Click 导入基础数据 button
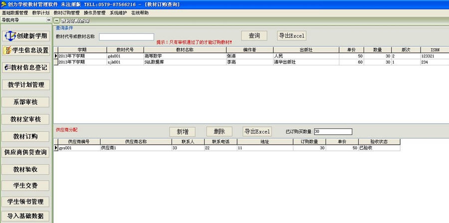This screenshot has height=223, width=449. pyautogui.click(x=25, y=216)
